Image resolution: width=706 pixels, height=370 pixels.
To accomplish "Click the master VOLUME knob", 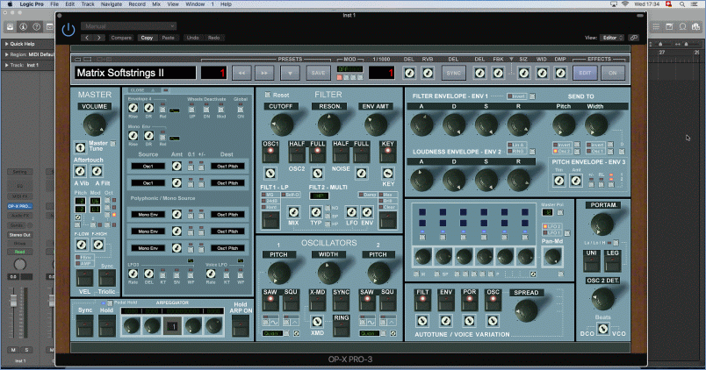I will 95,125.
